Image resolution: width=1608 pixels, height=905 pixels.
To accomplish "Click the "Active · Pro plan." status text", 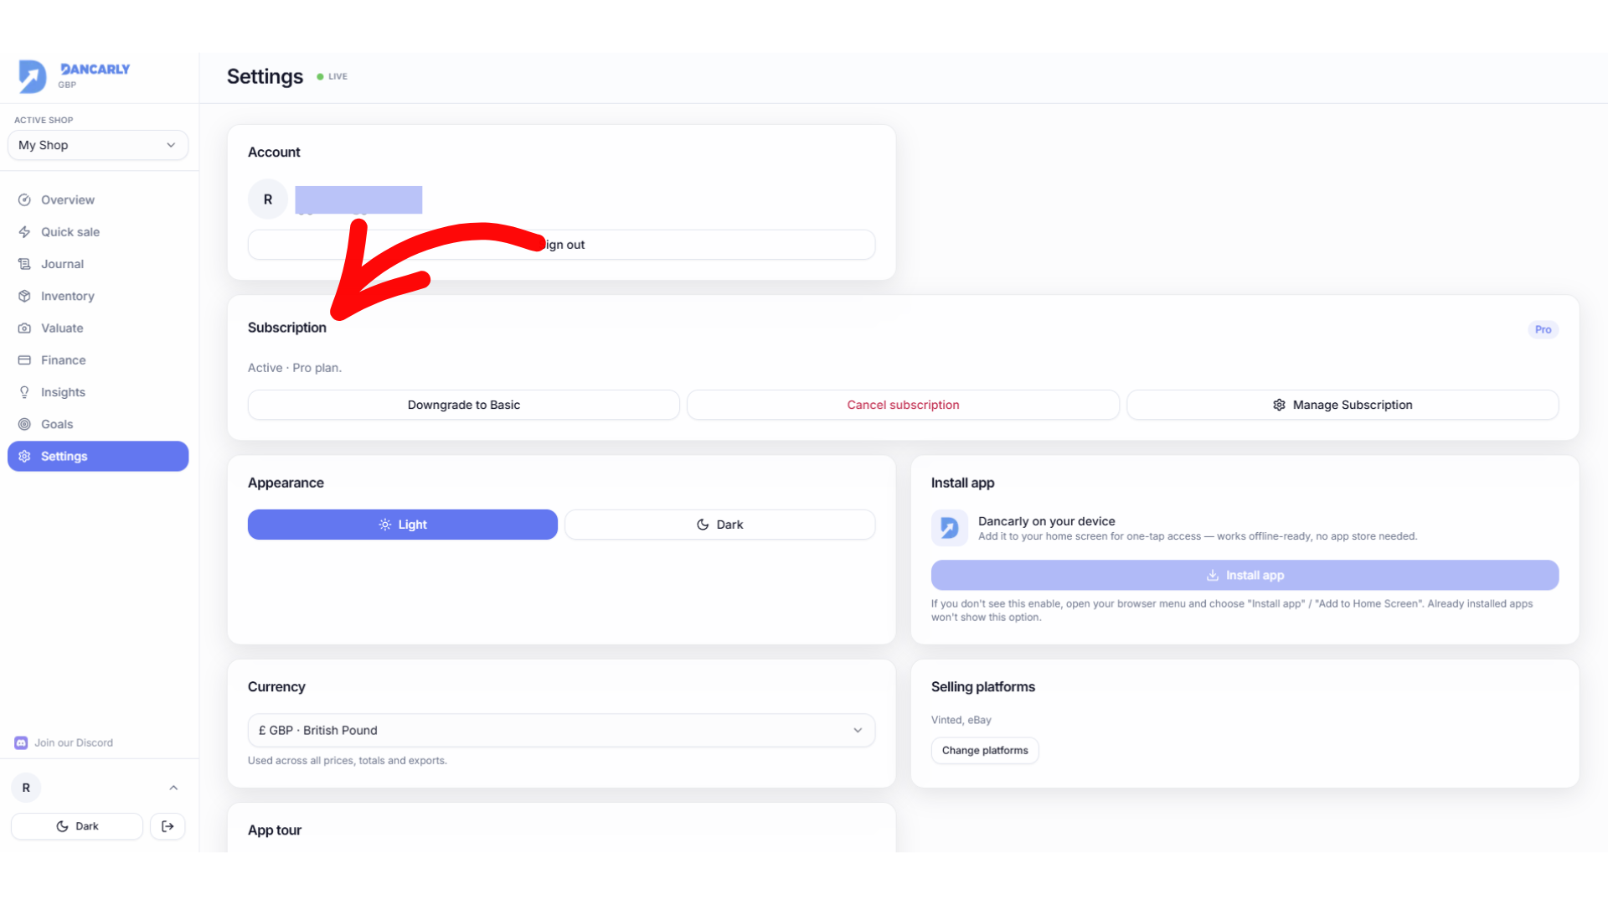I will click(x=295, y=368).
